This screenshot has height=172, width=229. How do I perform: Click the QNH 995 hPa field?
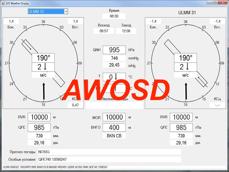point(114,50)
